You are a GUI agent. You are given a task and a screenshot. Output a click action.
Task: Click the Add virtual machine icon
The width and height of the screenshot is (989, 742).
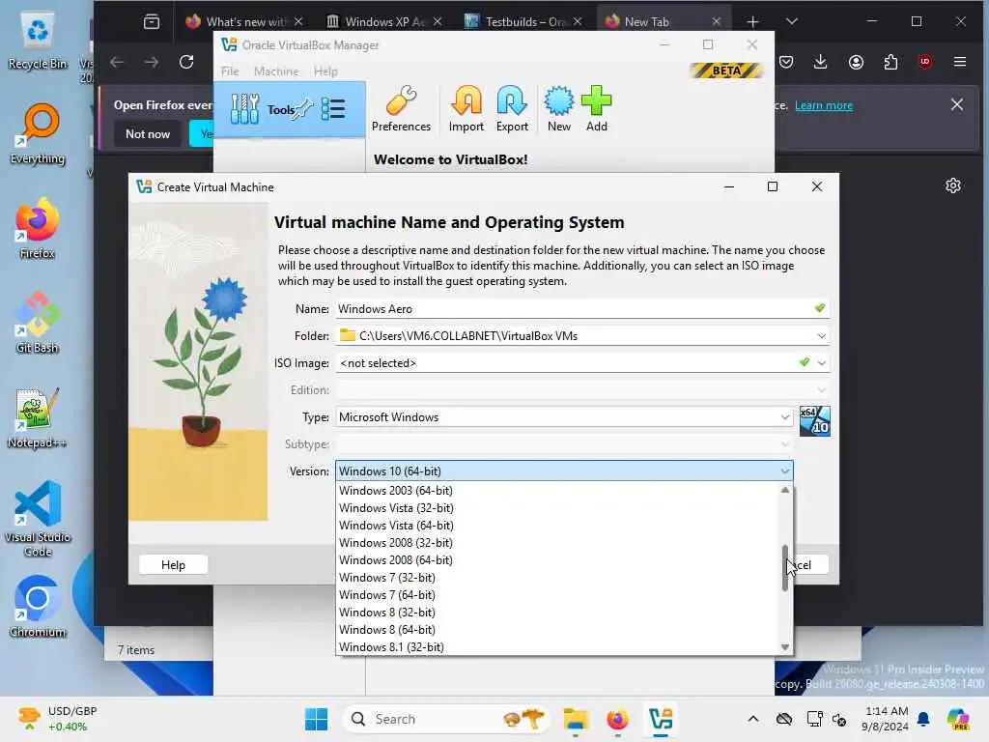(x=596, y=109)
